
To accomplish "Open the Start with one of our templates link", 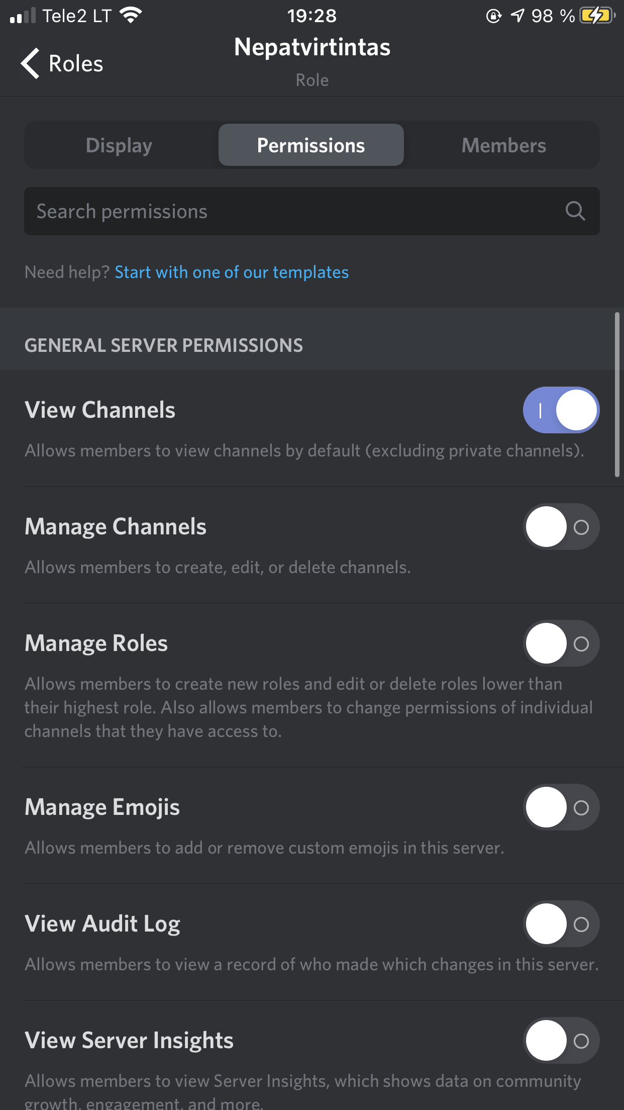I will [x=232, y=272].
